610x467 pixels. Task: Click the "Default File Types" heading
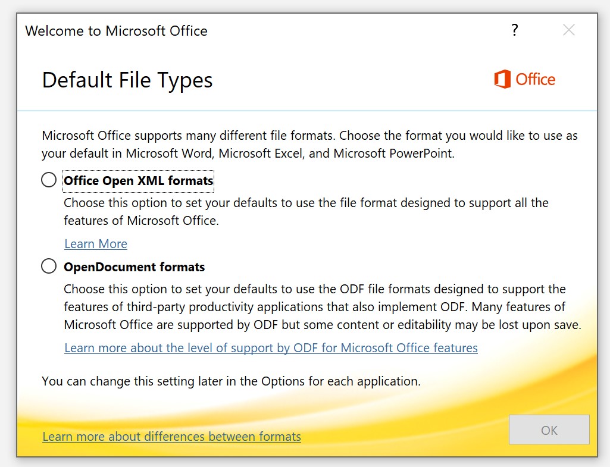click(127, 80)
